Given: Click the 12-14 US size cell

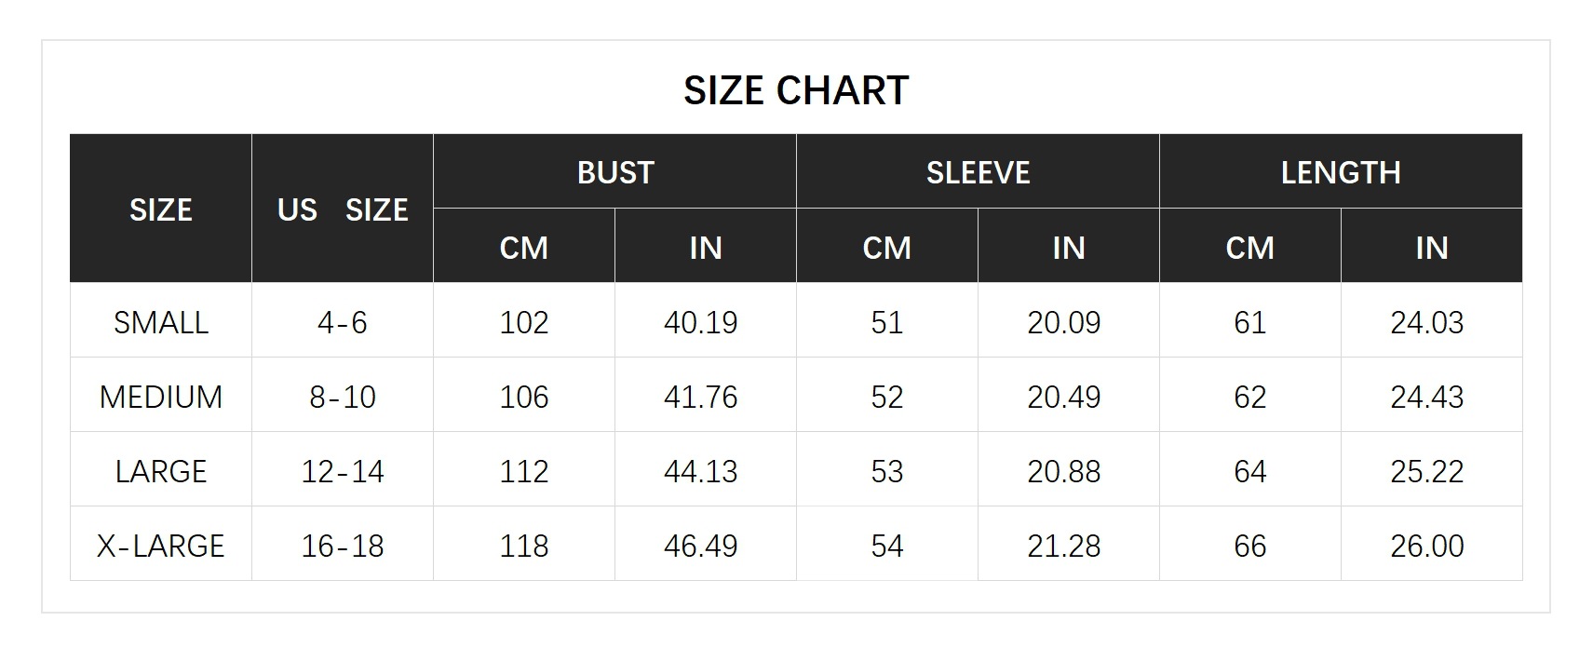Looking at the screenshot, I should click(343, 471).
